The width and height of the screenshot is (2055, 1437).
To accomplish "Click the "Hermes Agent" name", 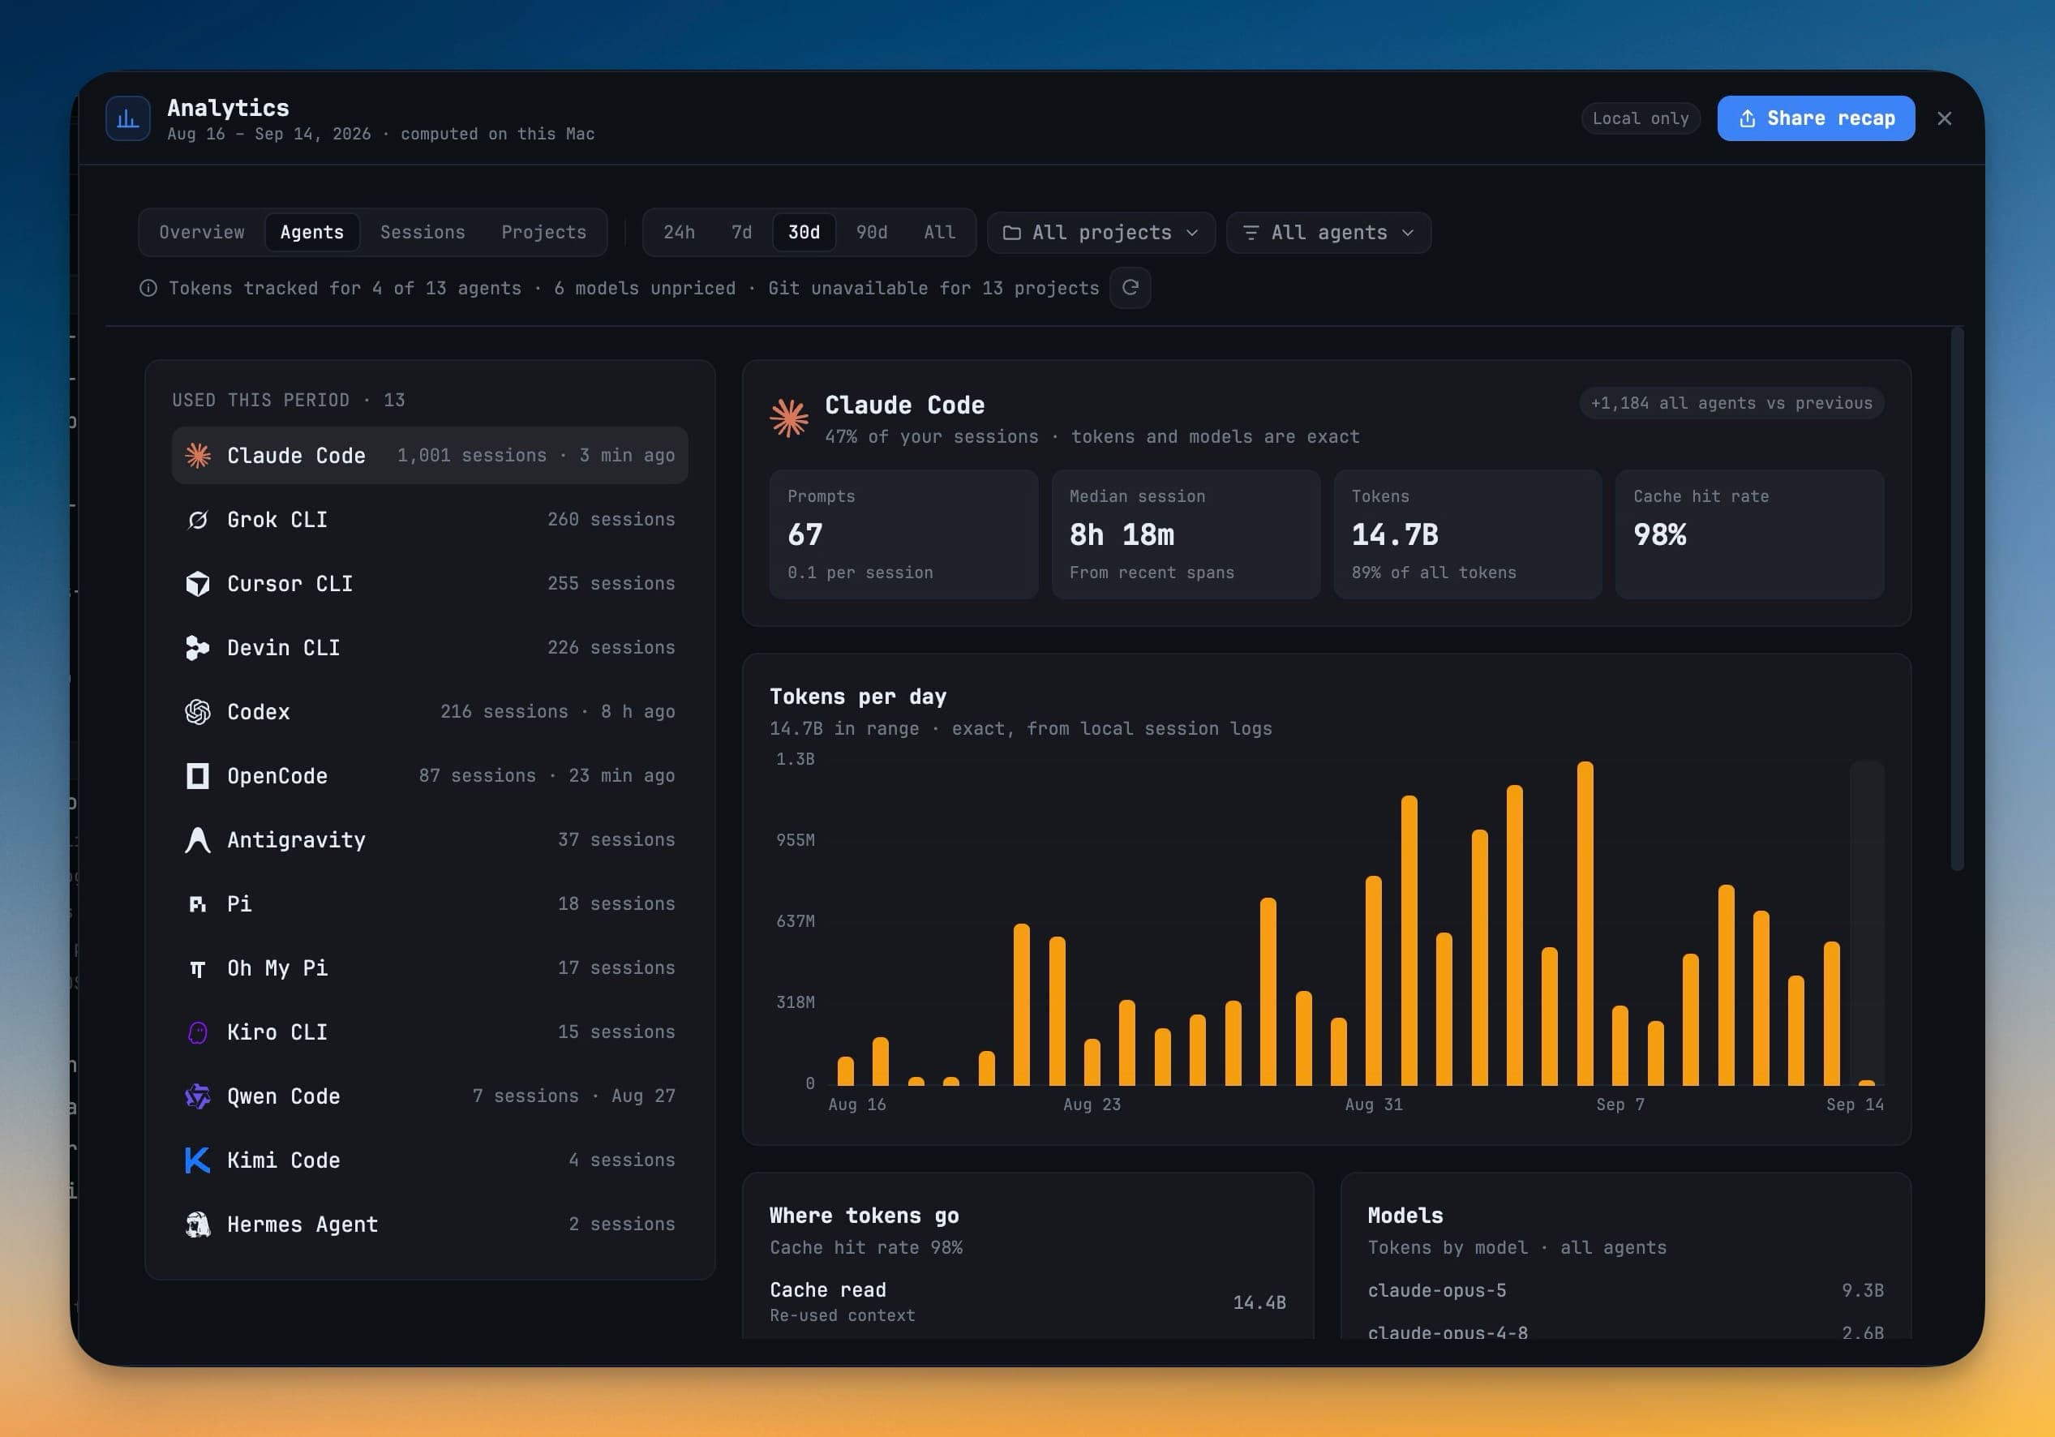I will (x=302, y=1225).
